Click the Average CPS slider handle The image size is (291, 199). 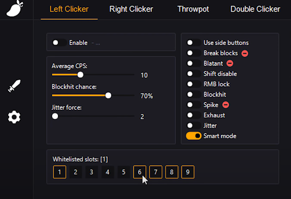pos(80,75)
